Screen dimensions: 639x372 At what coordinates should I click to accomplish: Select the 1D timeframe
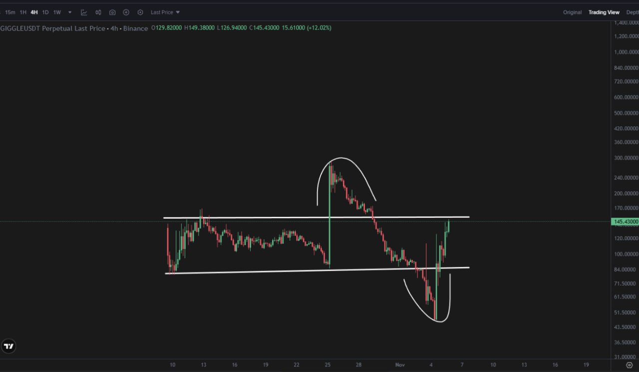click(45, 12)
